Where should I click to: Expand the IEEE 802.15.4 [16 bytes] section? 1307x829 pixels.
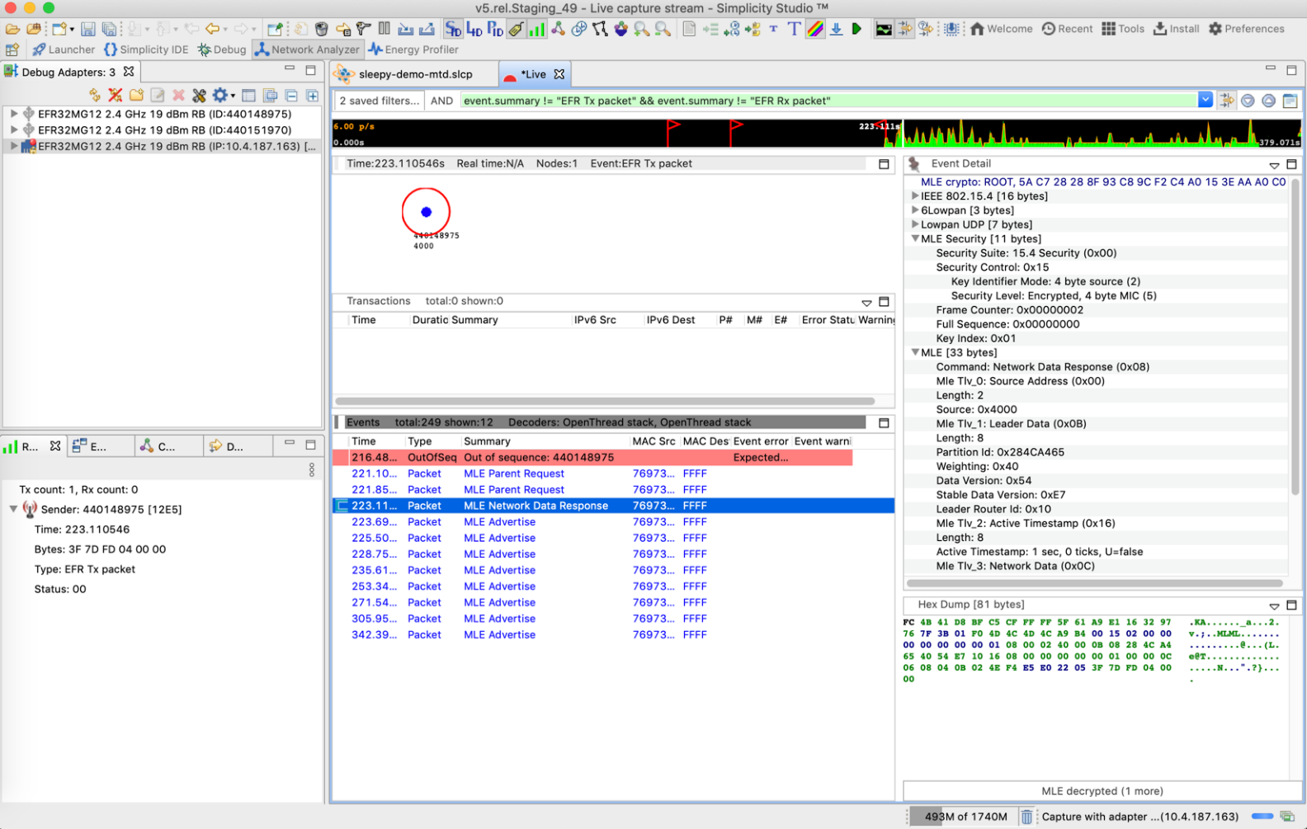(x=914, y=196)
